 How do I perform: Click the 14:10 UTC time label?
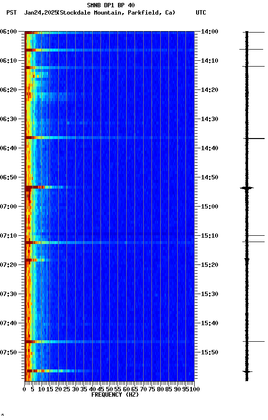pyautogui.click(x=210, y=61)
